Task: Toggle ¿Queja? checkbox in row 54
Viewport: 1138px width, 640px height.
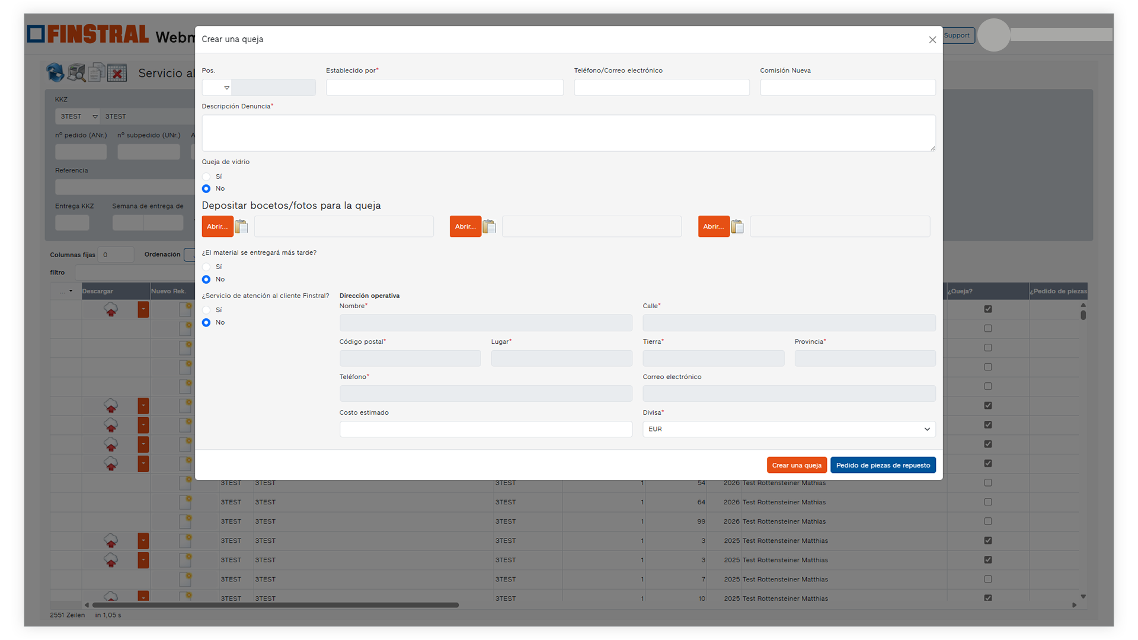Action: 988,483
